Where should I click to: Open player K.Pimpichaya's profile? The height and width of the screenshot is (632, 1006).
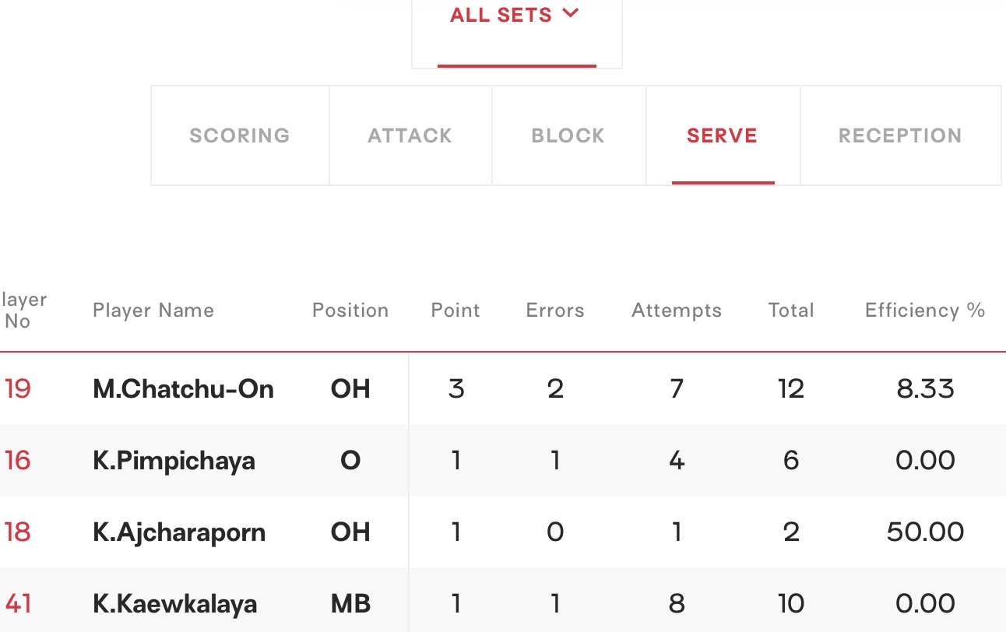[x=174, y=461]
